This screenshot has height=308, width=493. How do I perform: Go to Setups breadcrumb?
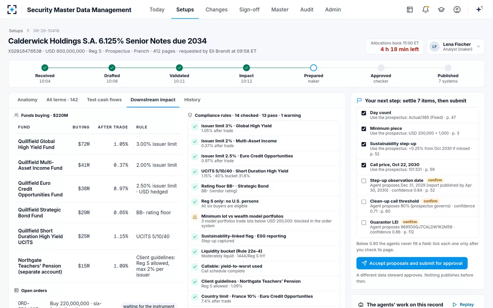point(16,31)
